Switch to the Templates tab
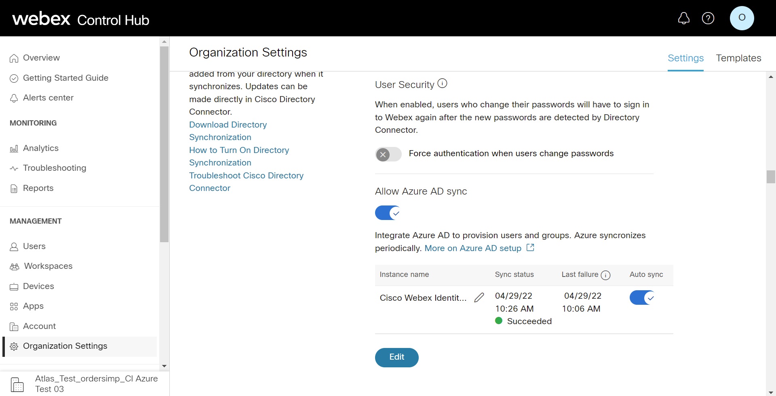 tap(738, 58)
